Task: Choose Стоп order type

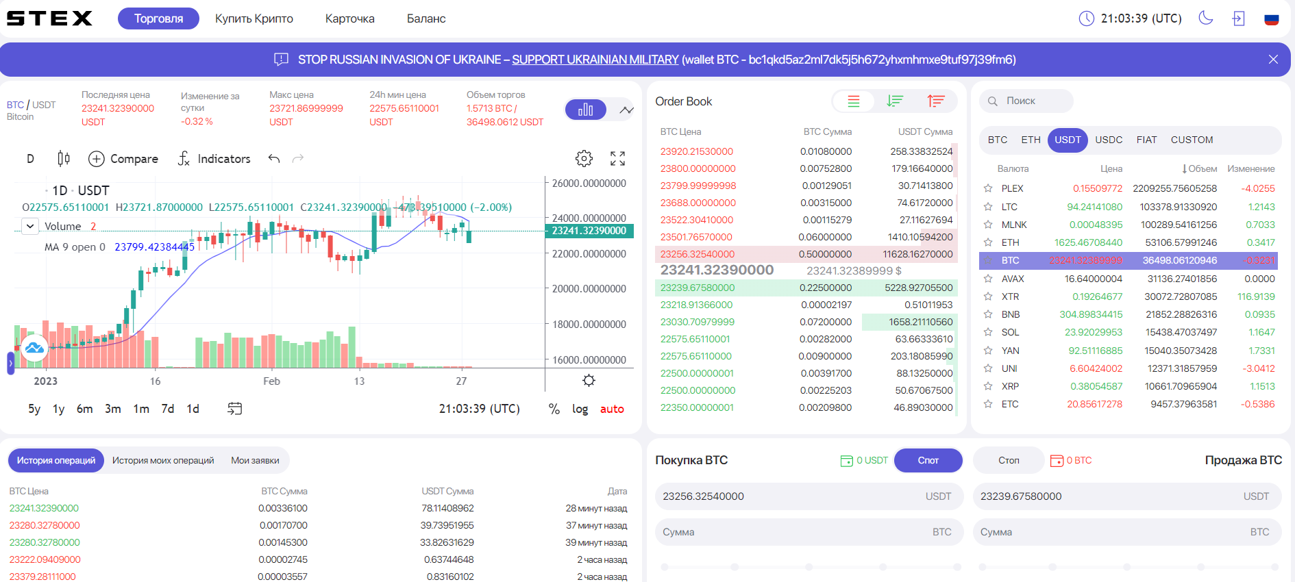Action: (1009, 460)
